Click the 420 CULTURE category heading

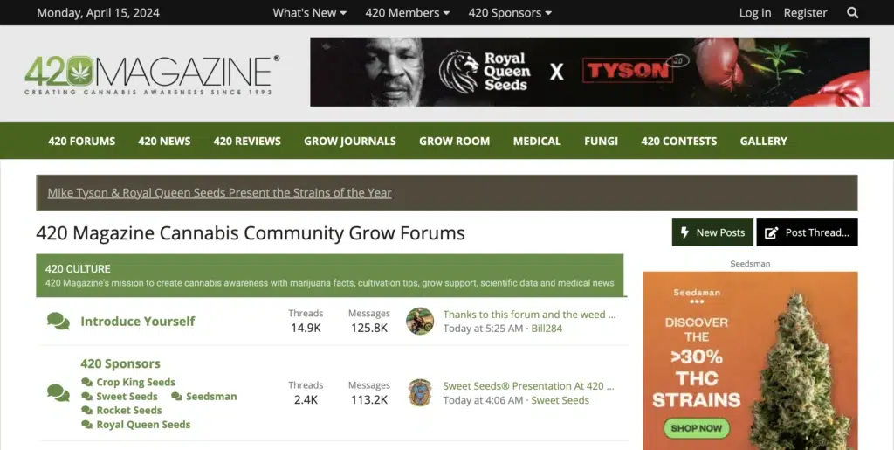pyautogui.click(x=78, y=268)
